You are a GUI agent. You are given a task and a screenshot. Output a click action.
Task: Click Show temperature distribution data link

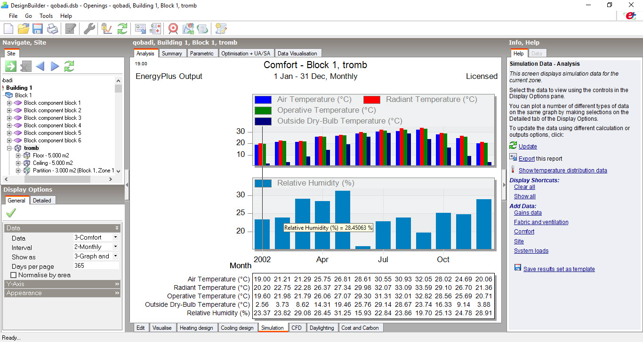point(563,171)
